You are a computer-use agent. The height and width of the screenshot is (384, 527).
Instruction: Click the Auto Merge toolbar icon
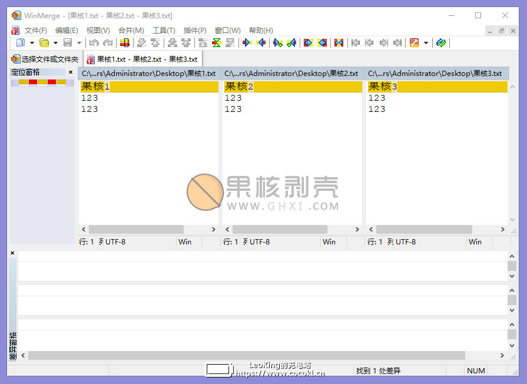coord(339,43)
